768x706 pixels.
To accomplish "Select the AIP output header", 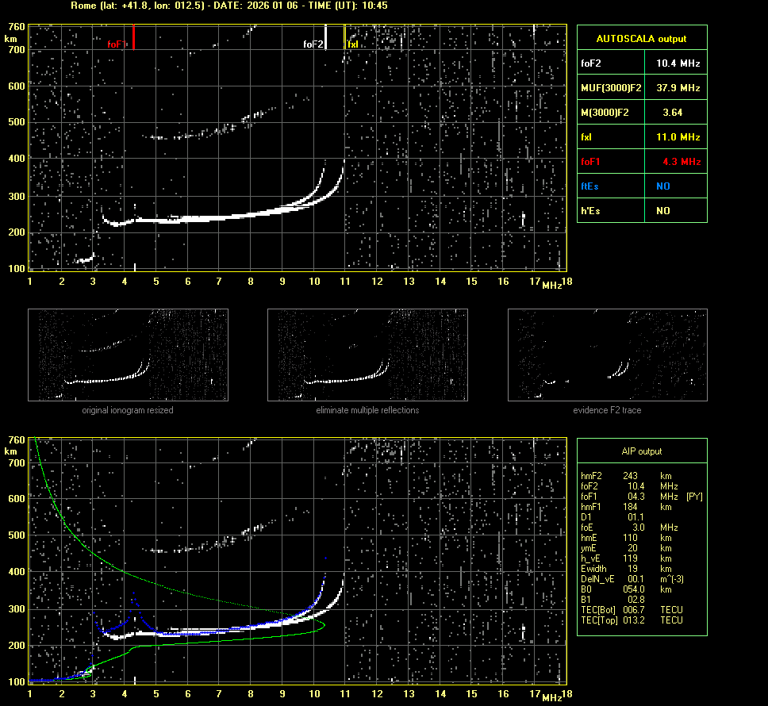I will (641, 451).
